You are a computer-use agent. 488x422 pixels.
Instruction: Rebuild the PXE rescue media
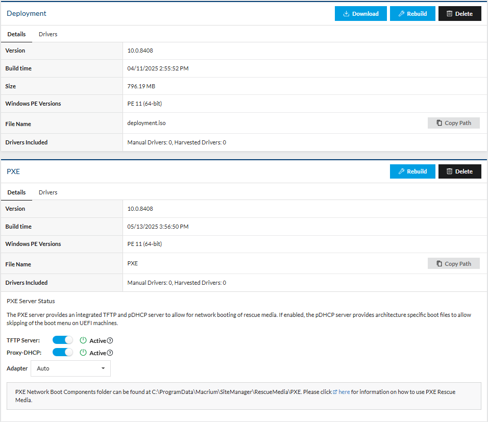point(412,171)
